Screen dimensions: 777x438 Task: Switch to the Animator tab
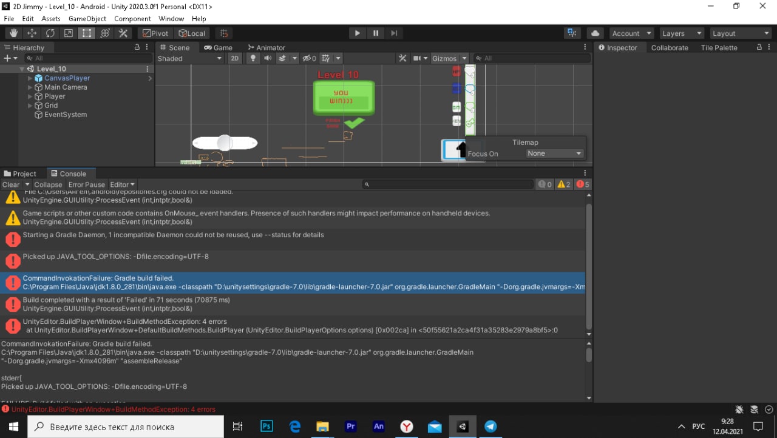266,47
